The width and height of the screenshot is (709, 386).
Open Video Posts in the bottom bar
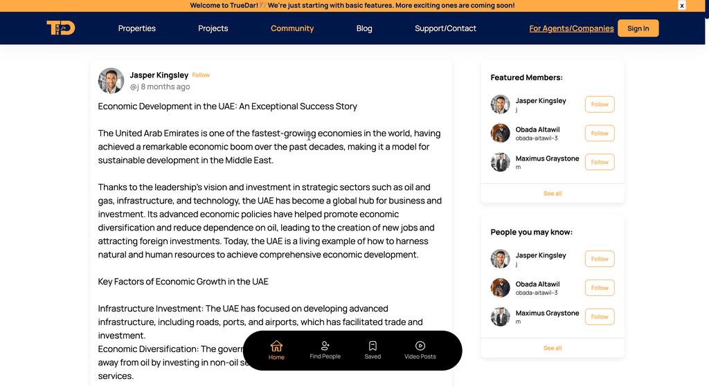click(x=420, y=350)
